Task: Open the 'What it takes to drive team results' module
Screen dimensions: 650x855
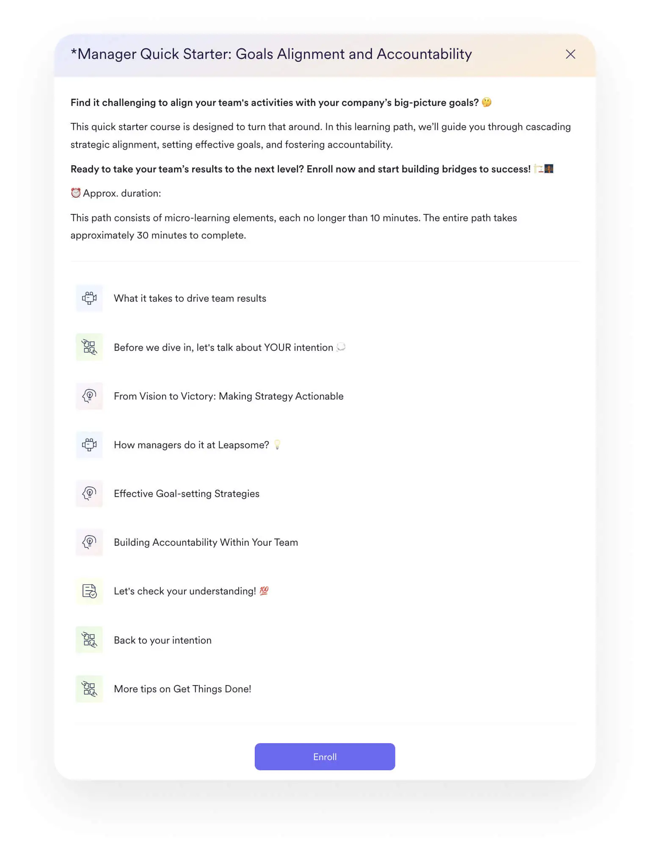Action: pos(190,298)
